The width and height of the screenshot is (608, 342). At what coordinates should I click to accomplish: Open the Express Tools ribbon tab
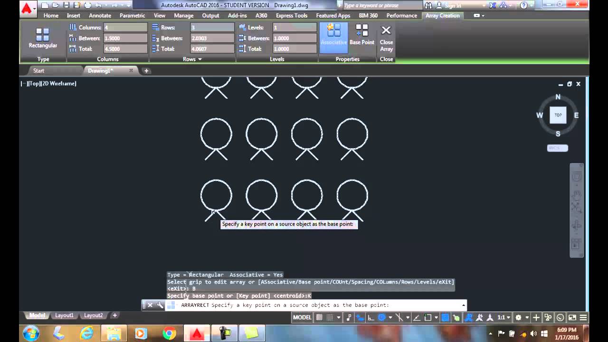coord(292,16)
